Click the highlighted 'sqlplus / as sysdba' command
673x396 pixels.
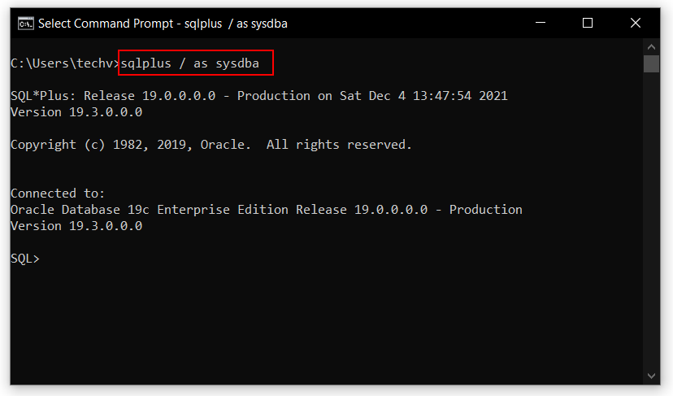[x=195, y=63]
